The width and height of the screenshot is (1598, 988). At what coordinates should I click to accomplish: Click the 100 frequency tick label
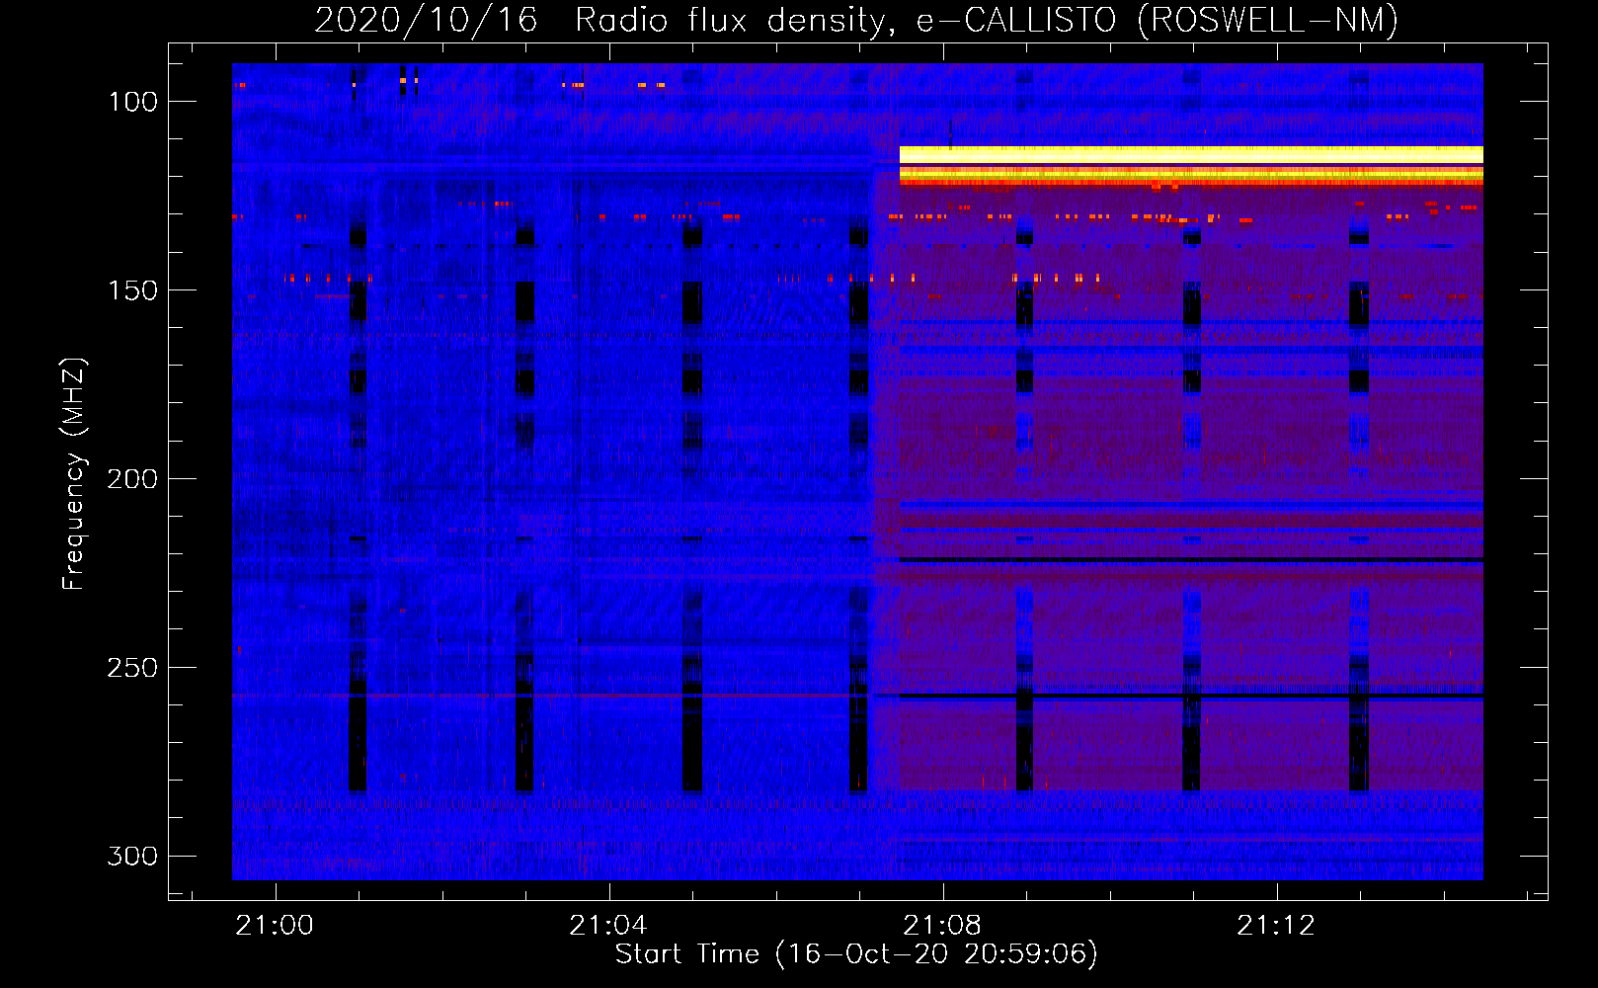click(x=132, y=102)
